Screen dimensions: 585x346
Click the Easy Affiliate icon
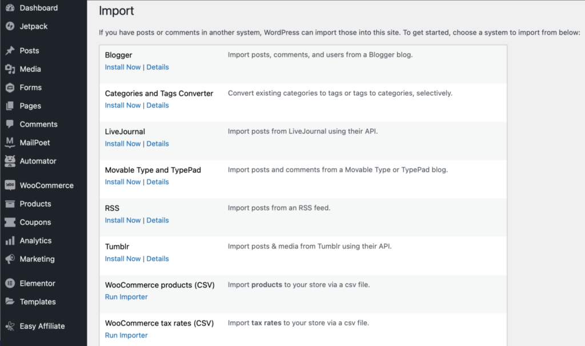(x=10, y=326)
